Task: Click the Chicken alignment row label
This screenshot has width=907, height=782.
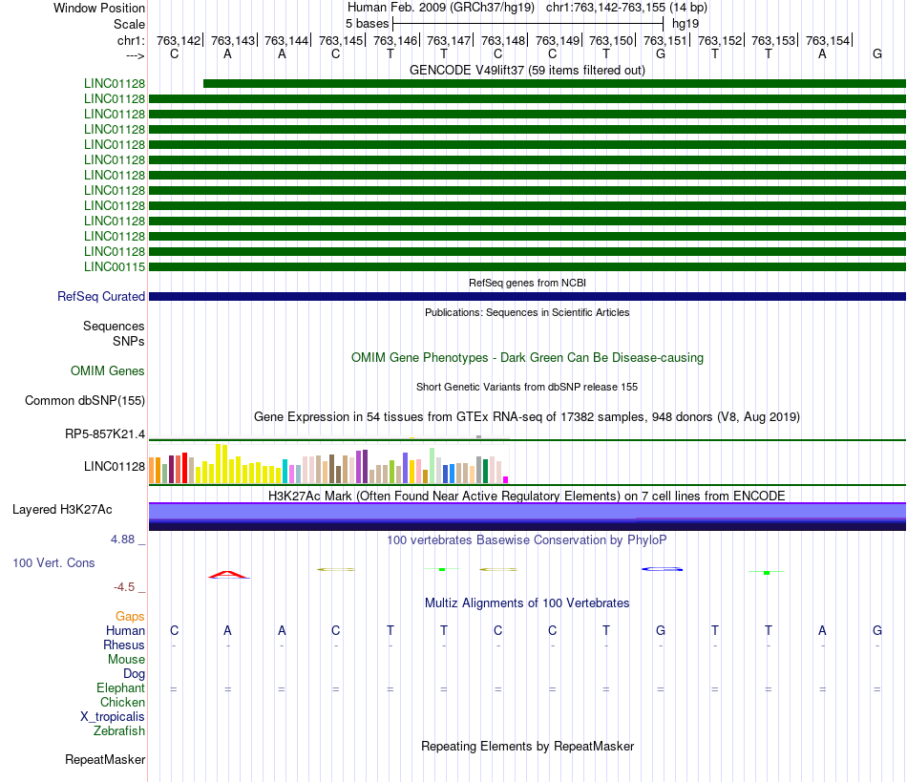Action: pyautogui.click(x=122, y=702)
